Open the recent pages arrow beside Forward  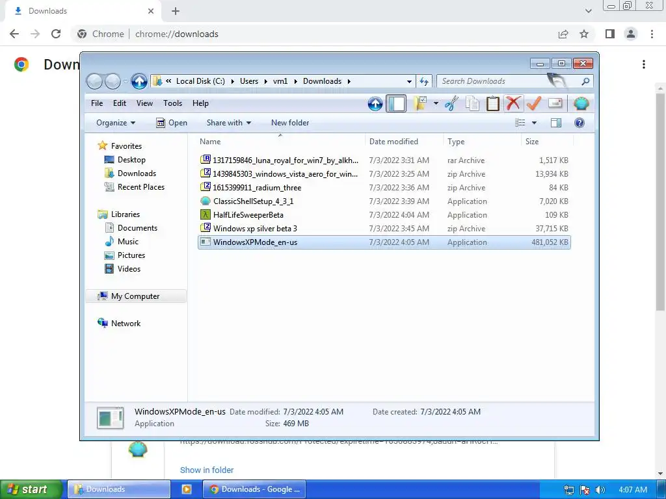point(126,81)
